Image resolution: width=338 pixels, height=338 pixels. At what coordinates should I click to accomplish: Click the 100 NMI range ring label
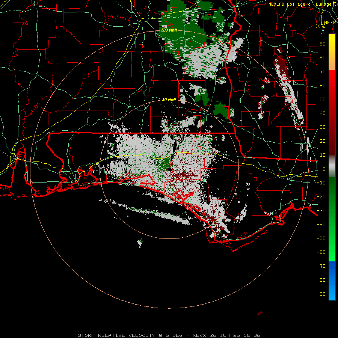169,30
